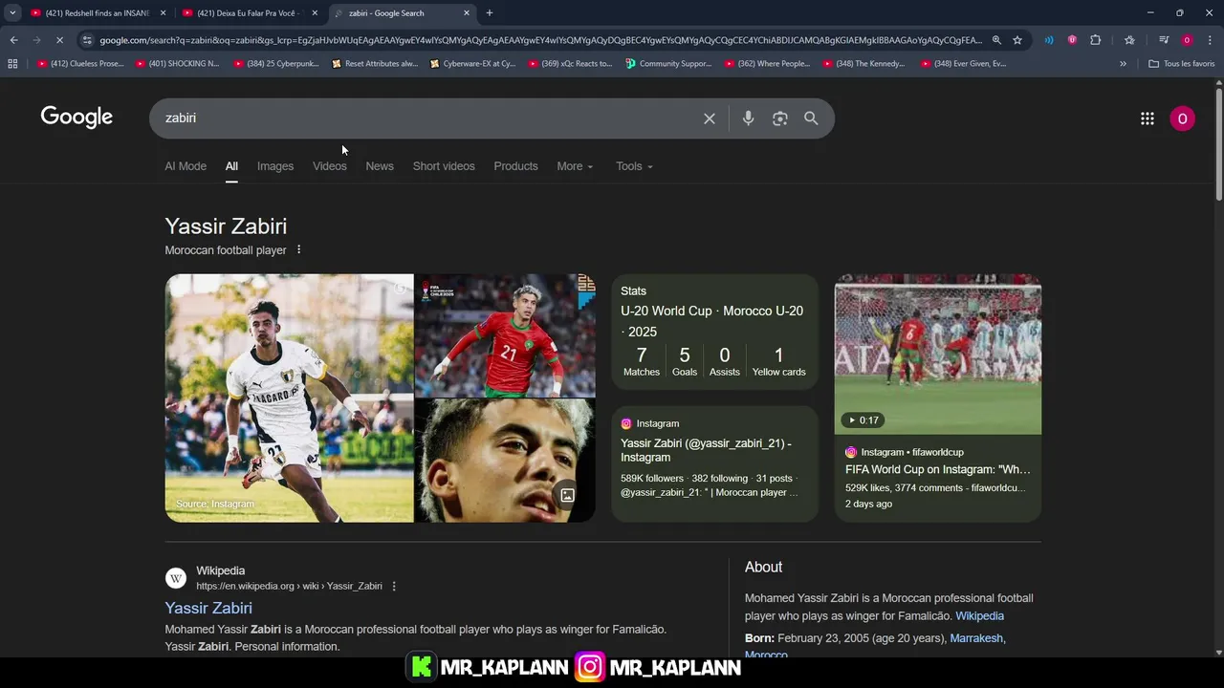Select Images search tab
The width and height of the screenshot is (1224, 688).
coord(275,166)
